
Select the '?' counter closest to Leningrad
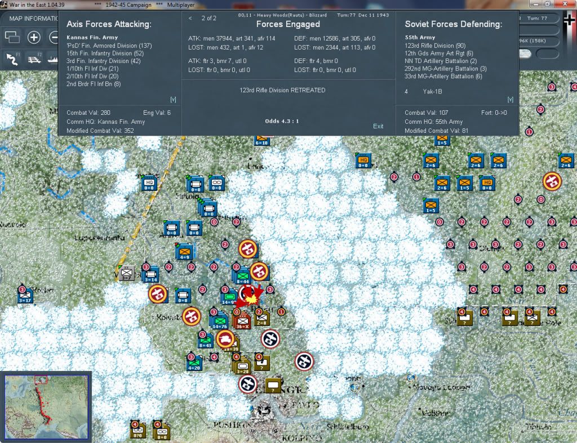pos(273,386)
